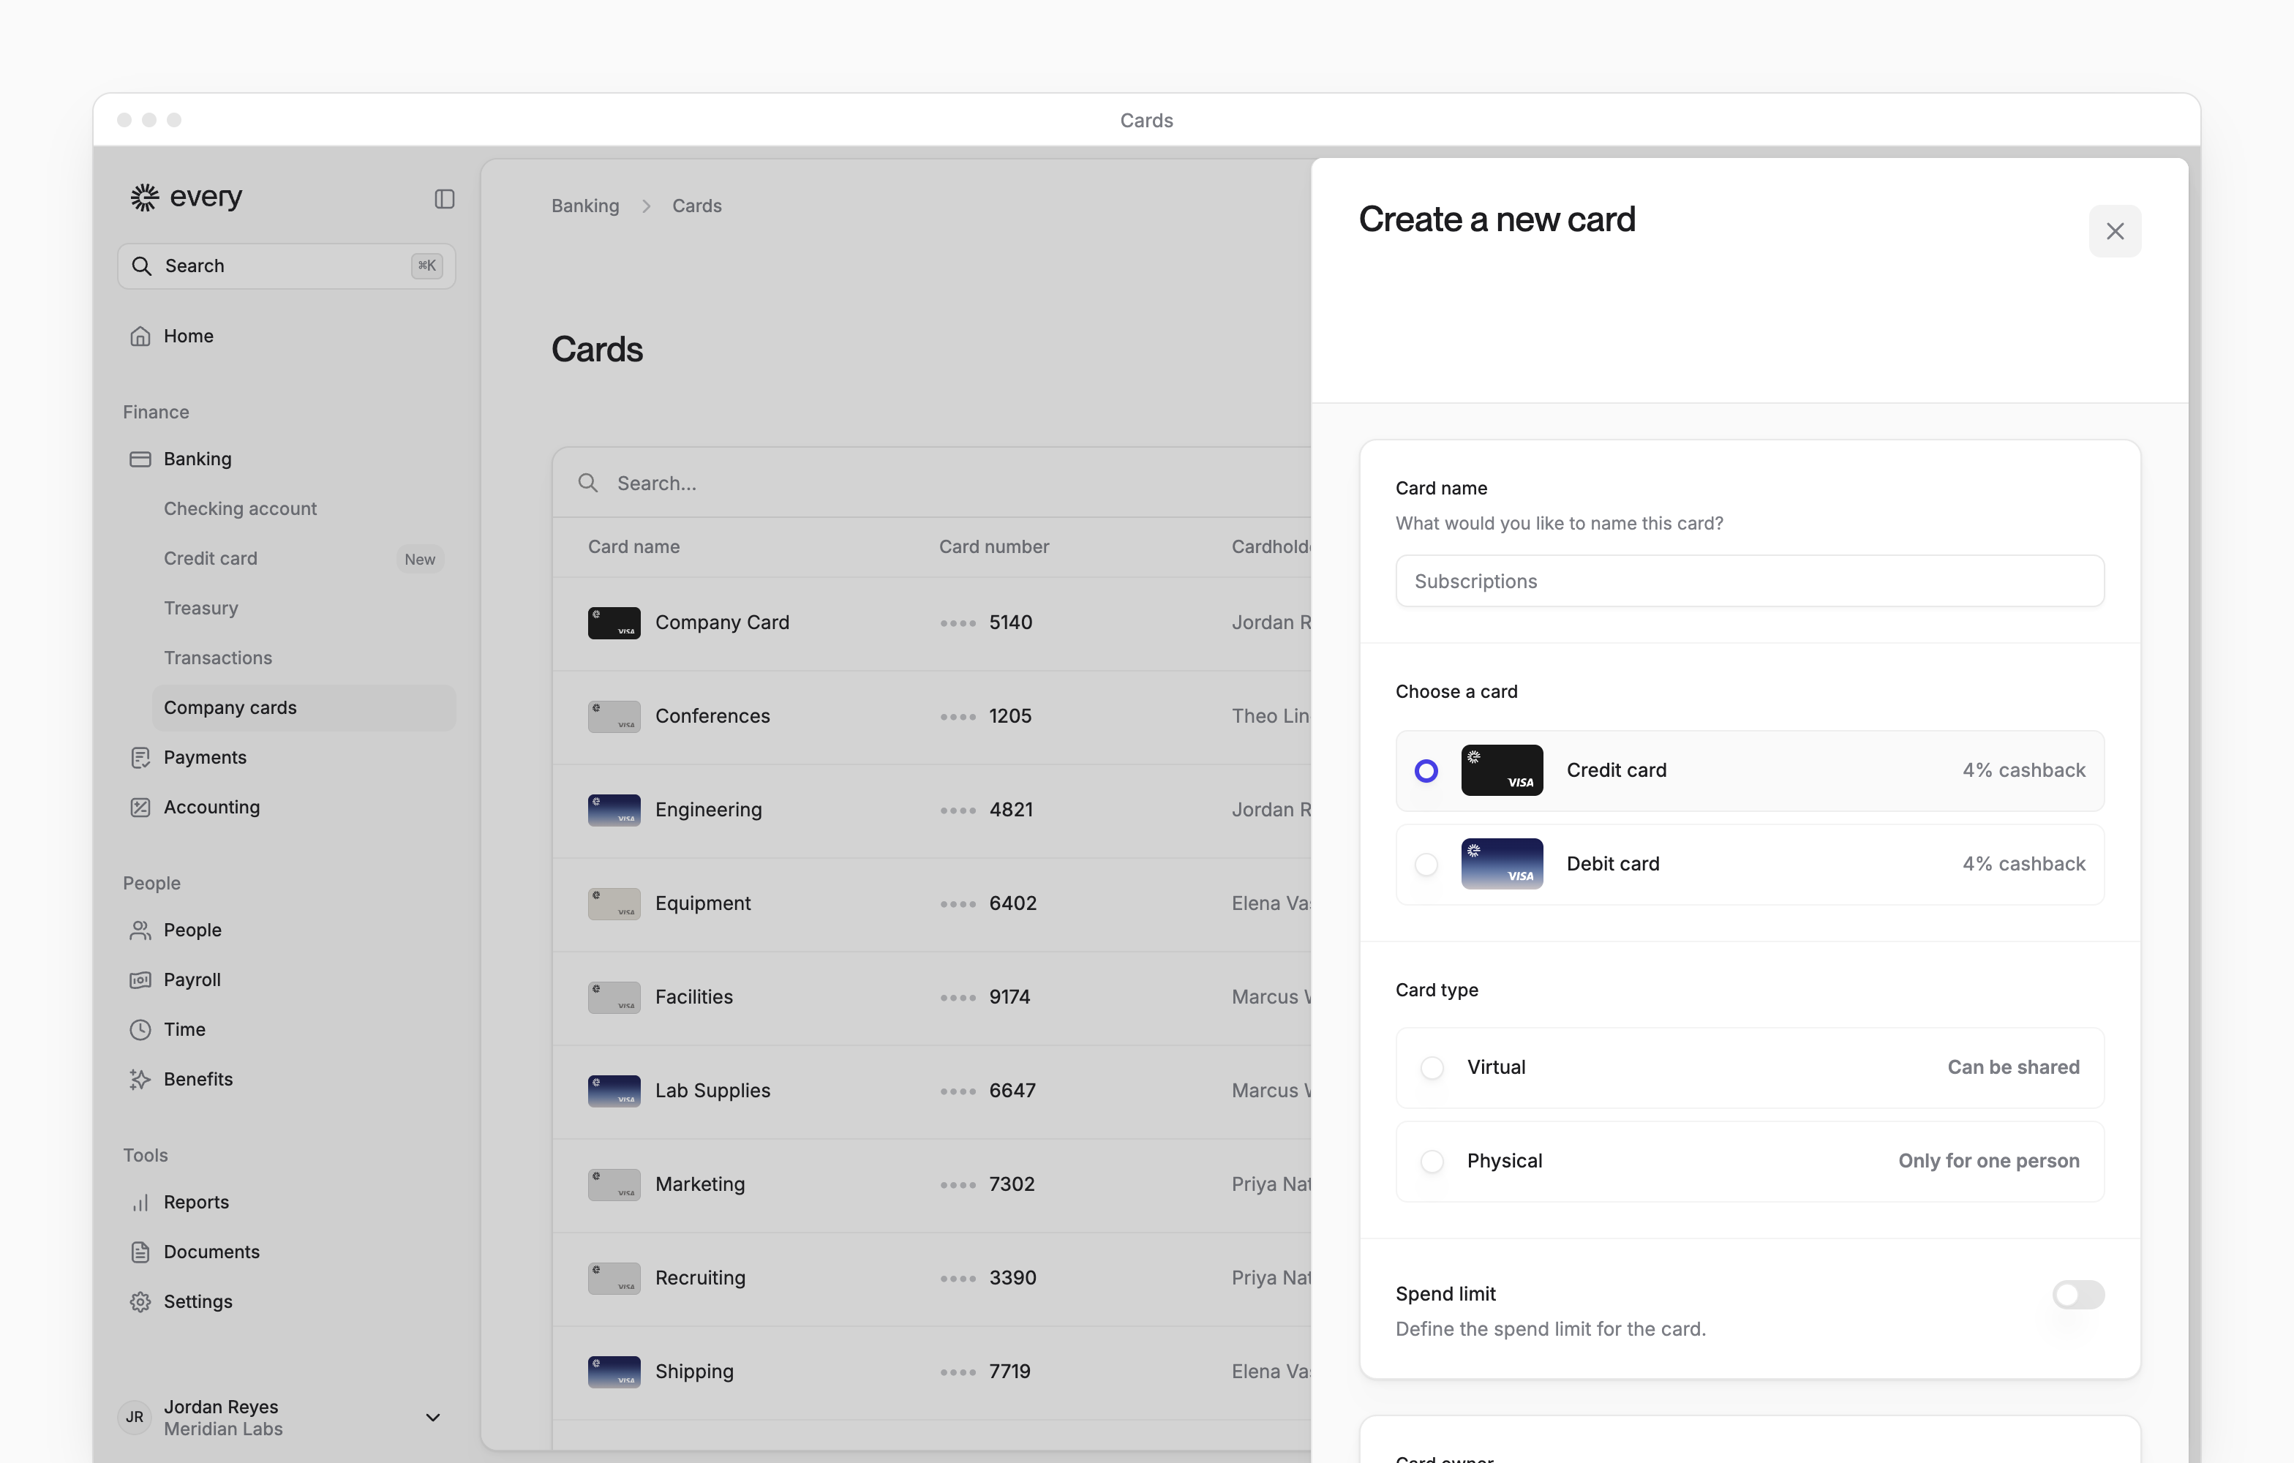
Task: Select the Debit card radio button
Action: 1425,864
